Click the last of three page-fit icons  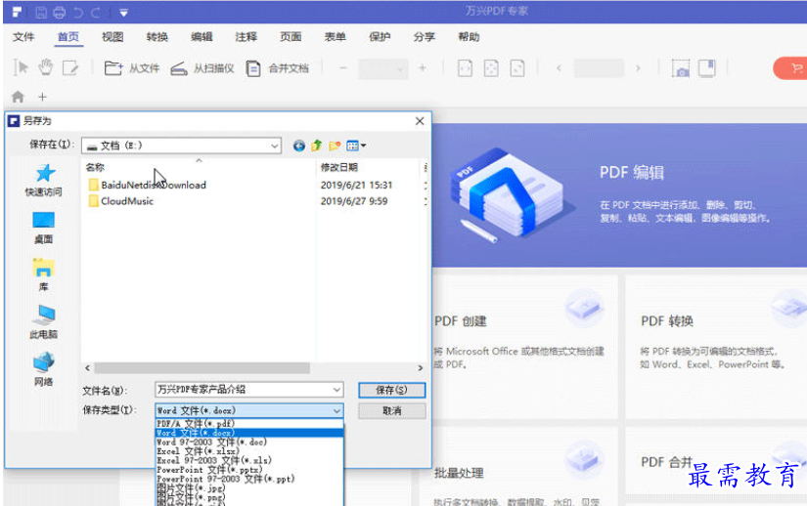click(517, 67)
